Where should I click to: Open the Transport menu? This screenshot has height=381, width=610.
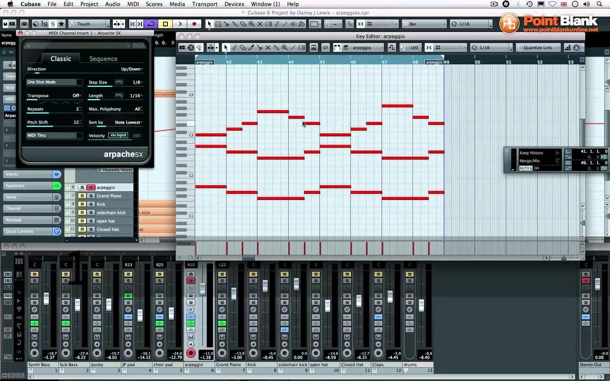204,4
